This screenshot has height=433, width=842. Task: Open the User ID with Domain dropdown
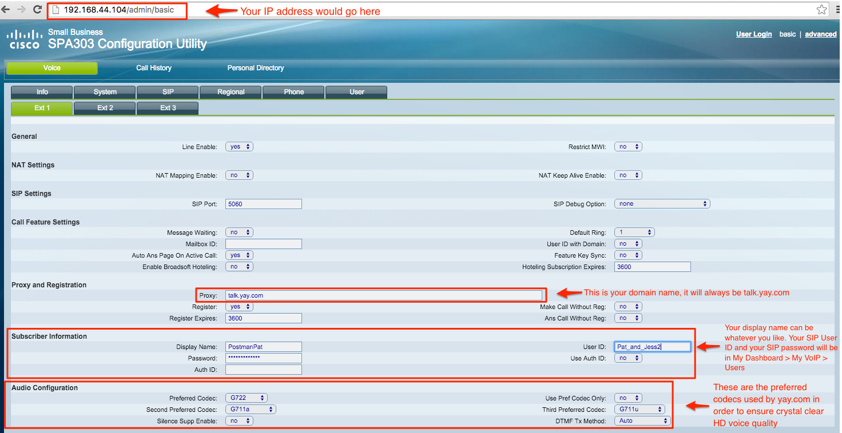(x=628, y=244)
